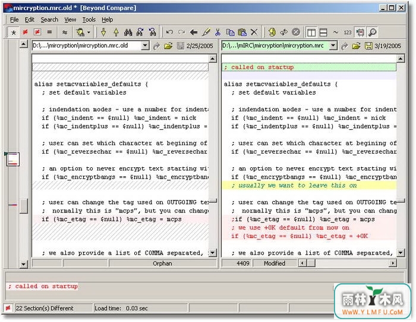
Task: Go to next difference down arrow
Action: [103, 32]
